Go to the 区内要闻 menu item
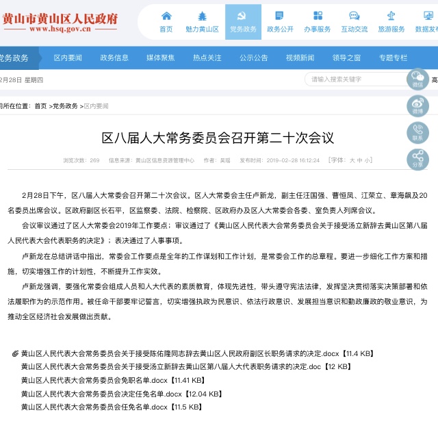This screenshot has height=428, width=438. point(68,58)
